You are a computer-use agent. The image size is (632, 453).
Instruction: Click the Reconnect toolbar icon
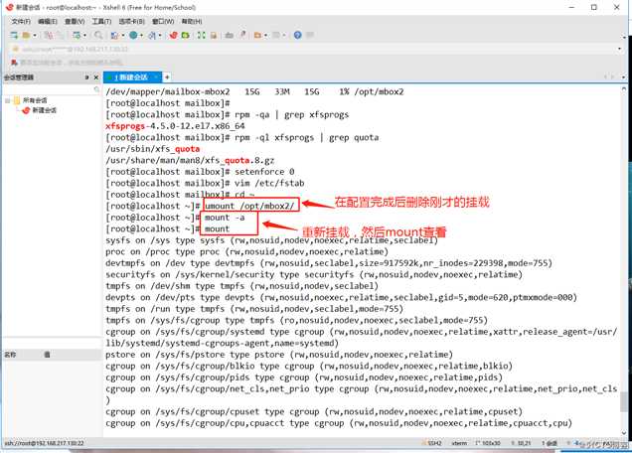60,36
